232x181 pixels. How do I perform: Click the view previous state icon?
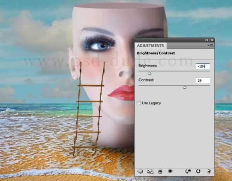coord(188,171)
